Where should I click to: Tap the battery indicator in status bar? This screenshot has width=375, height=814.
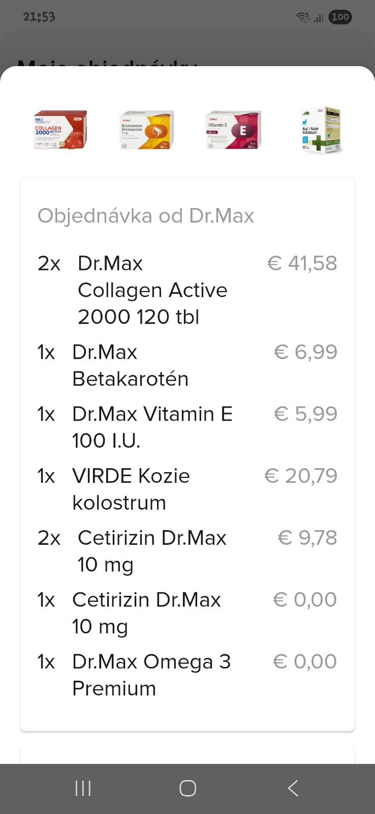[340, 17]
